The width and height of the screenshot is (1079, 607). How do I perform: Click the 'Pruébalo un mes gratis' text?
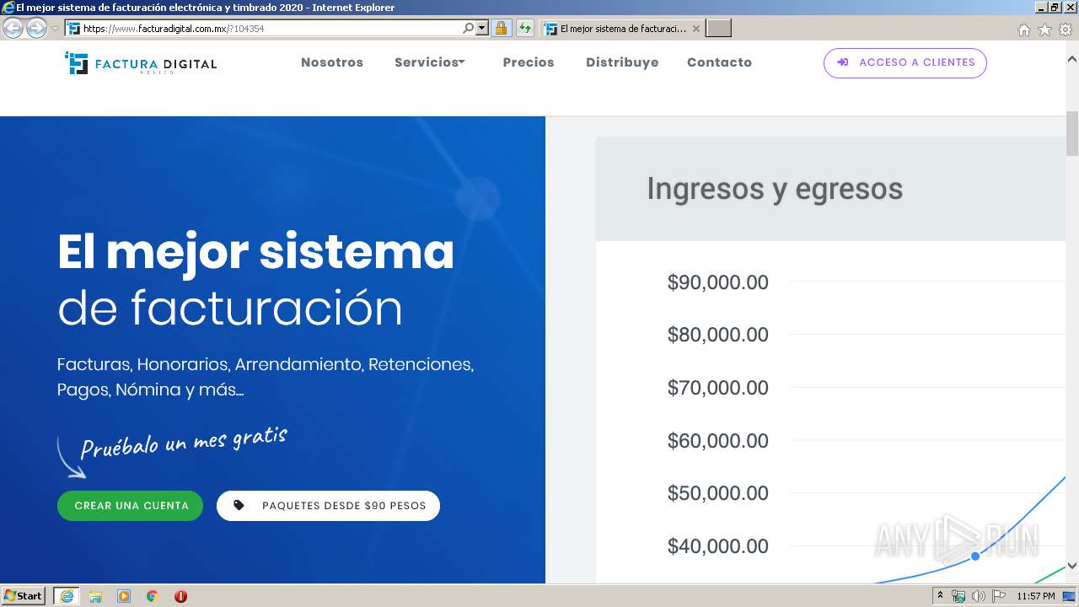click(x=184, y=442)
